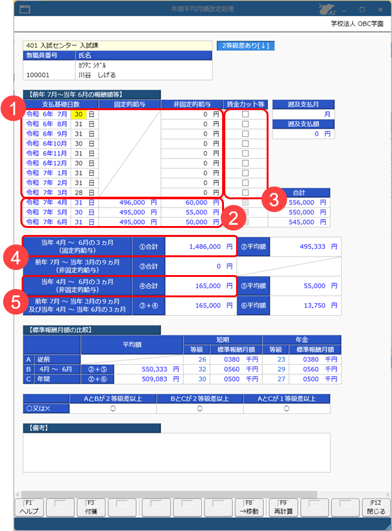Click the 509,083 円 annual average value

click(149, 379)
